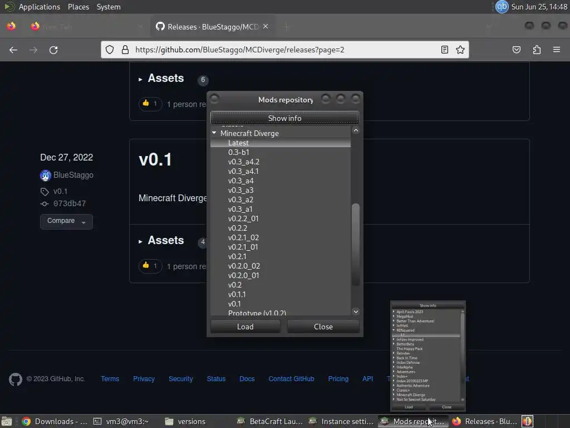
Task: Open the Privacy footer link
Action: pos(144,379)
